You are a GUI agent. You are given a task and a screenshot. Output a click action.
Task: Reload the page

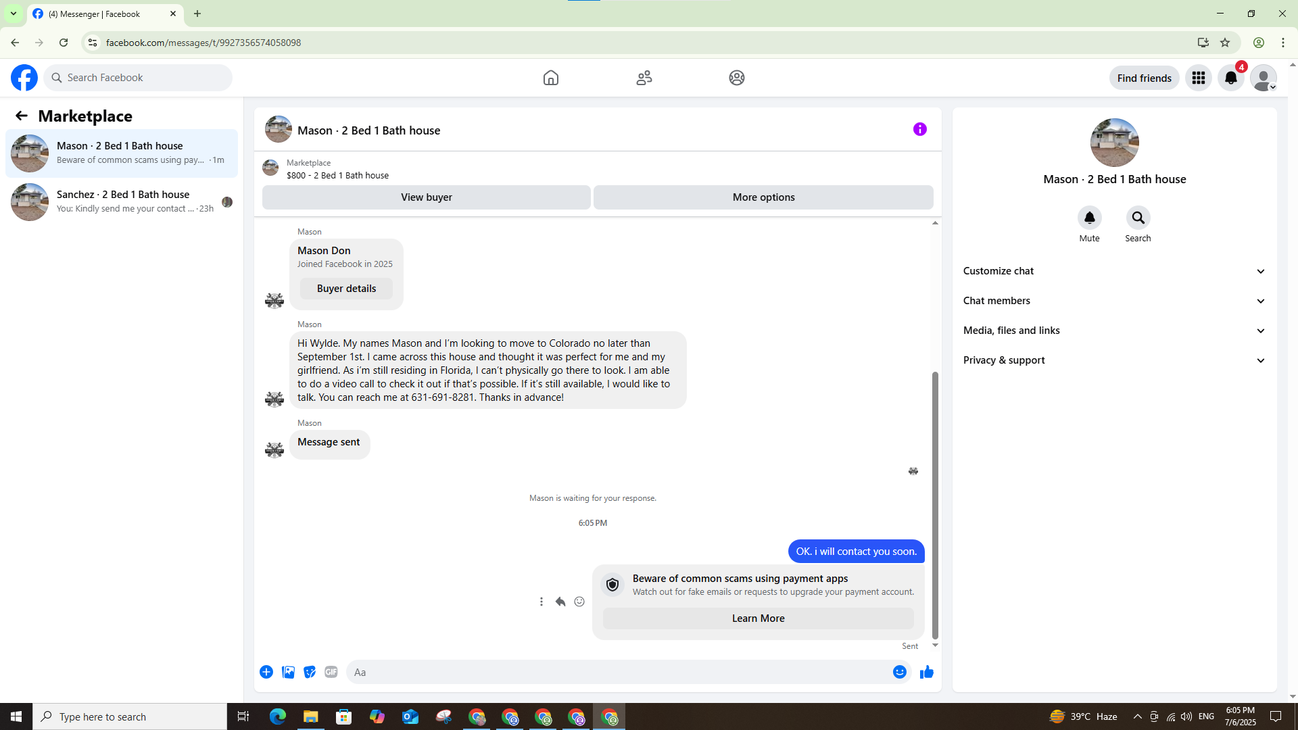64,43
